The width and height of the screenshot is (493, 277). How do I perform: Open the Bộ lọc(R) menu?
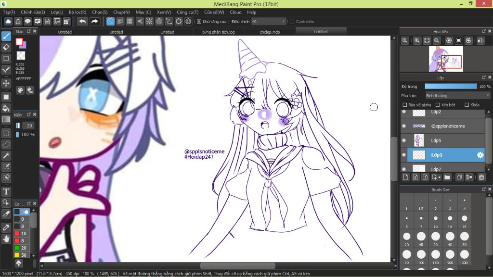(78, 12)
